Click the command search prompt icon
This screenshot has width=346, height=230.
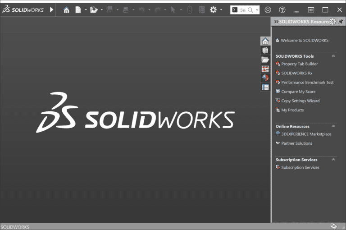click(x=235, y=10)
